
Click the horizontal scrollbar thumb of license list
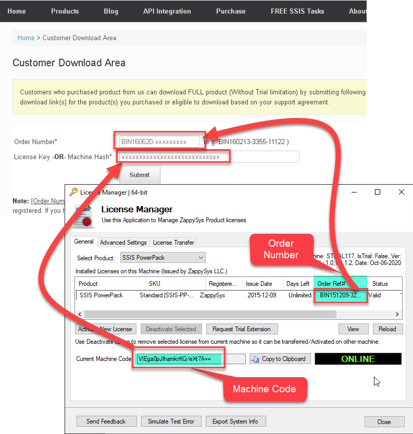210,314
